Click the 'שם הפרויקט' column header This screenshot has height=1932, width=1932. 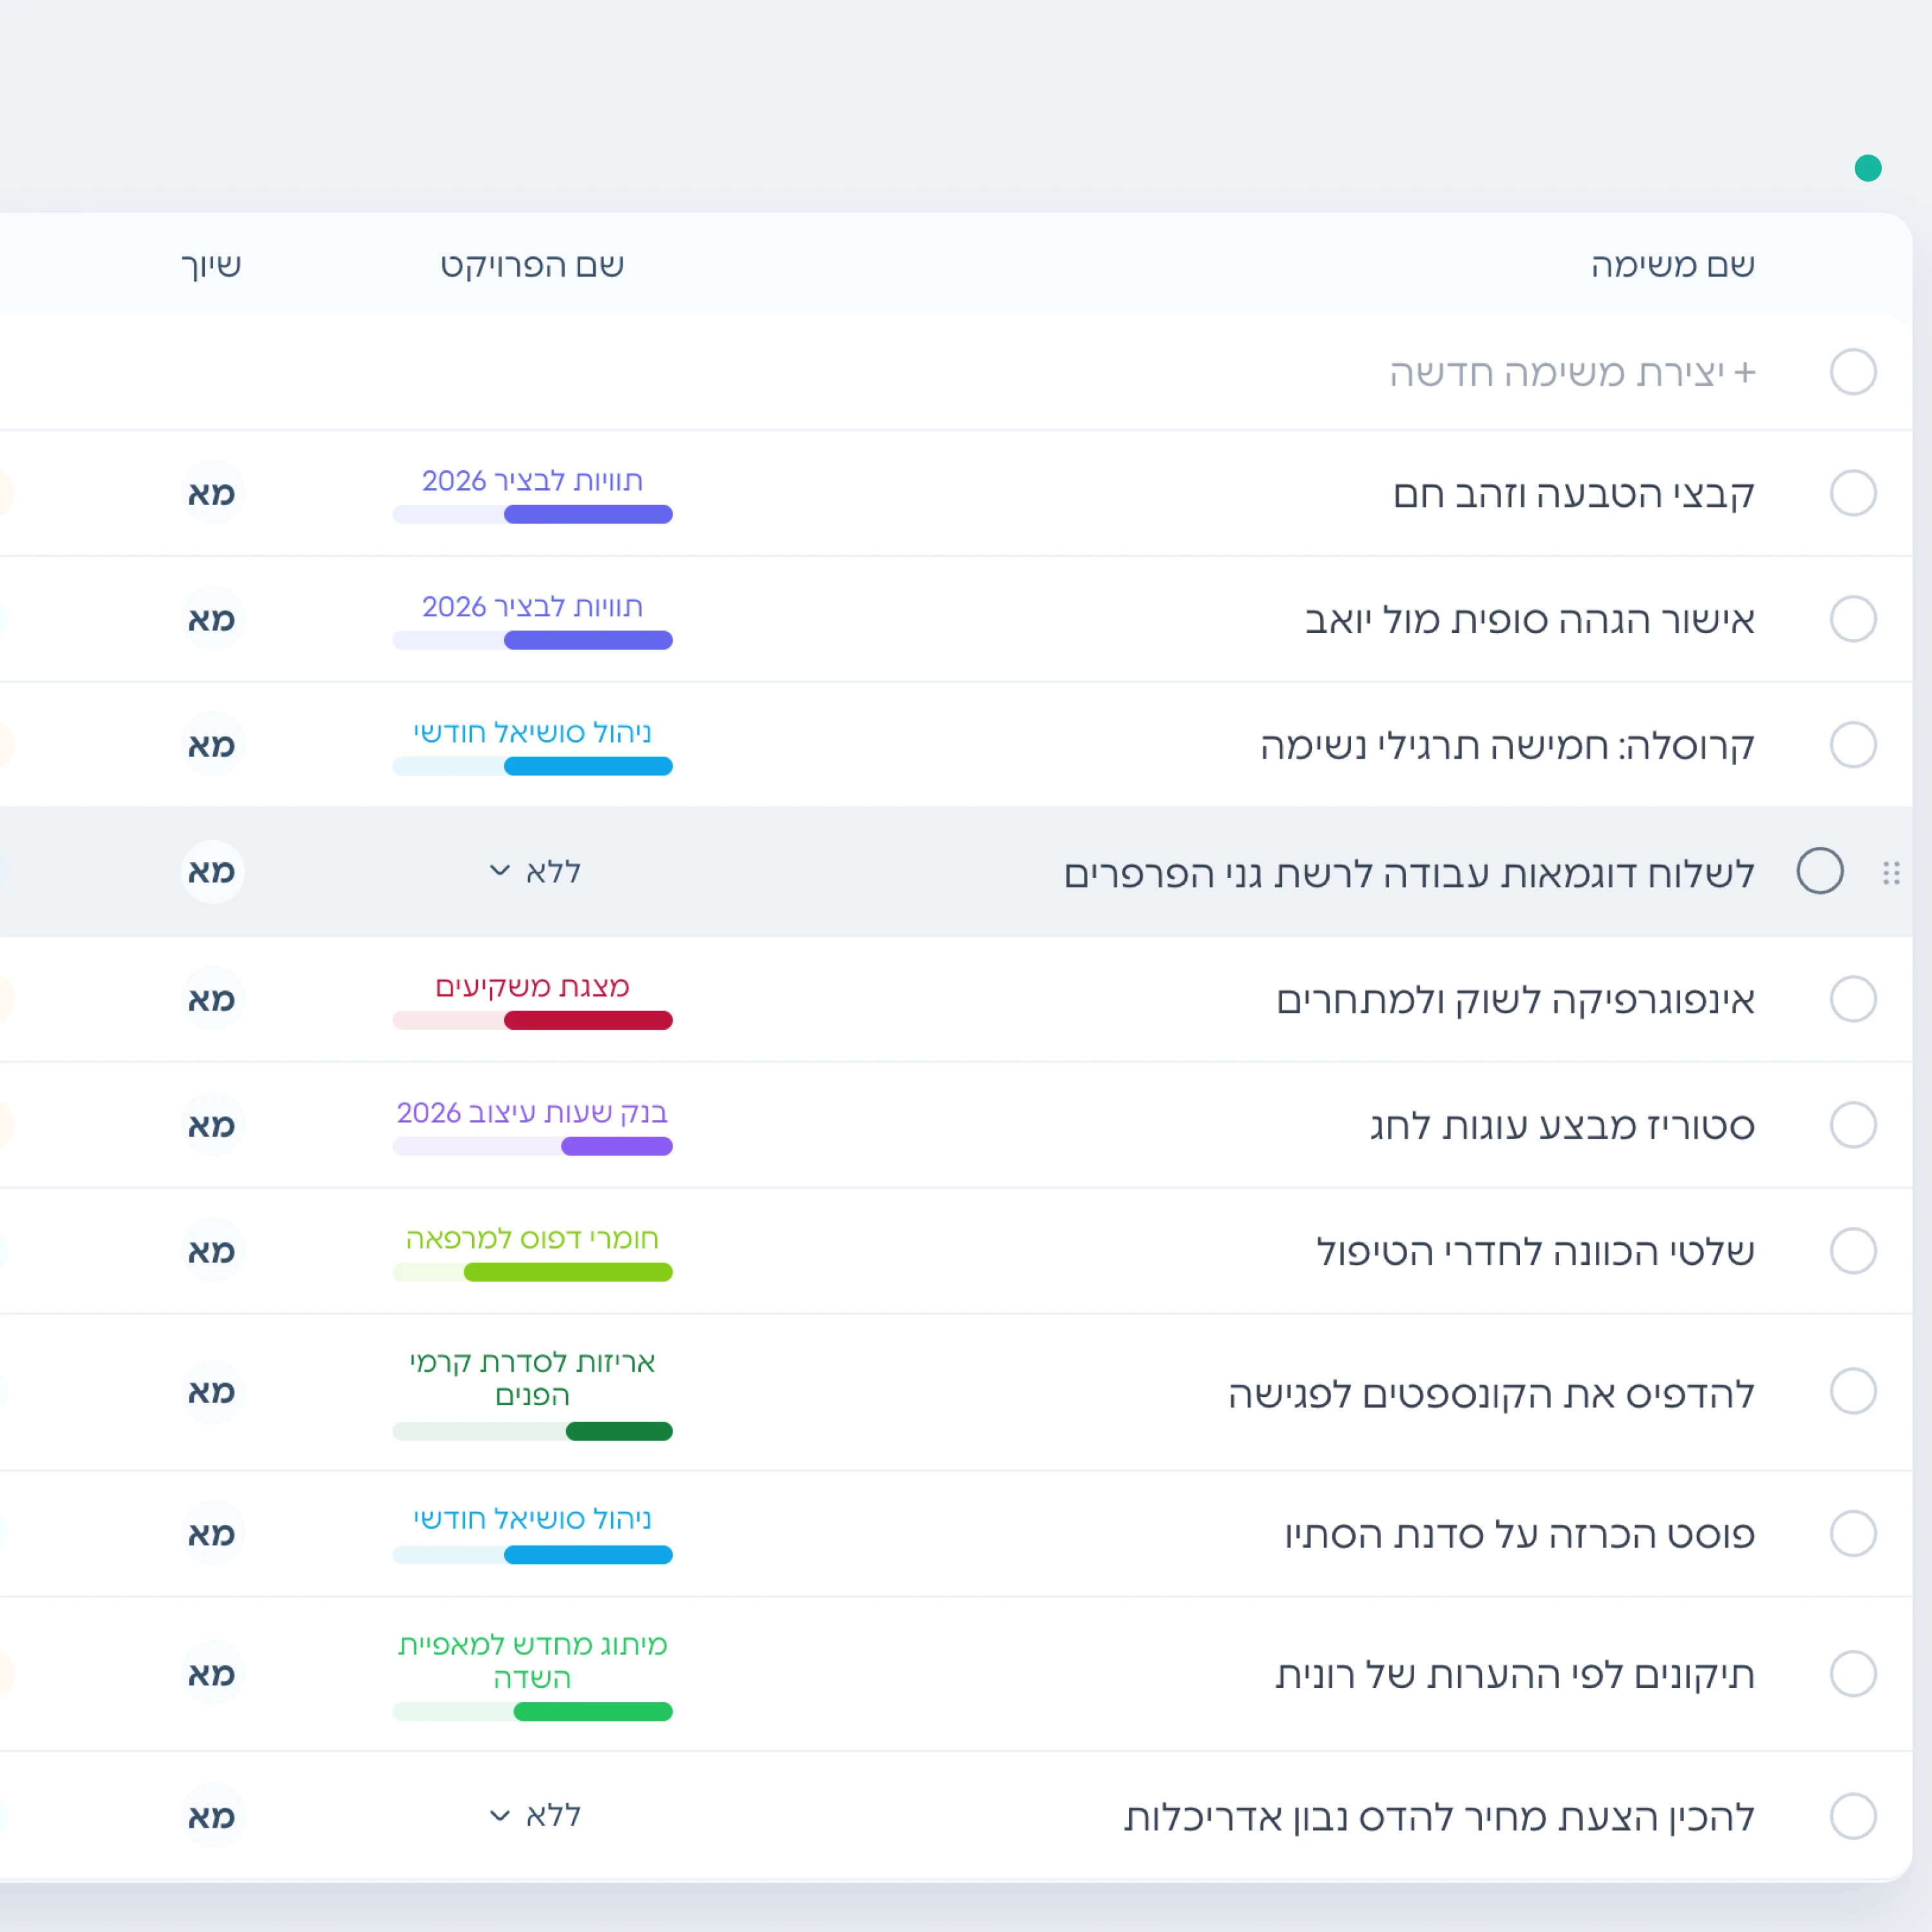click(x=532, y=265)
